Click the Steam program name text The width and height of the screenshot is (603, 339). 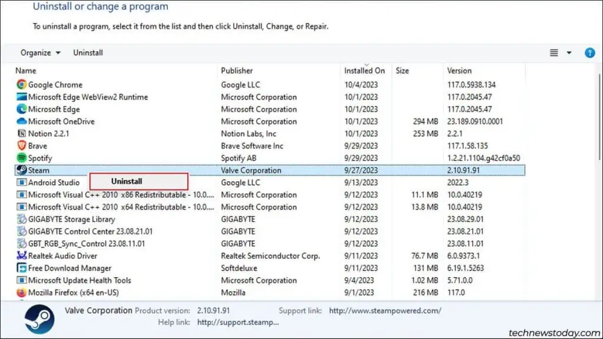coord(39,170)
